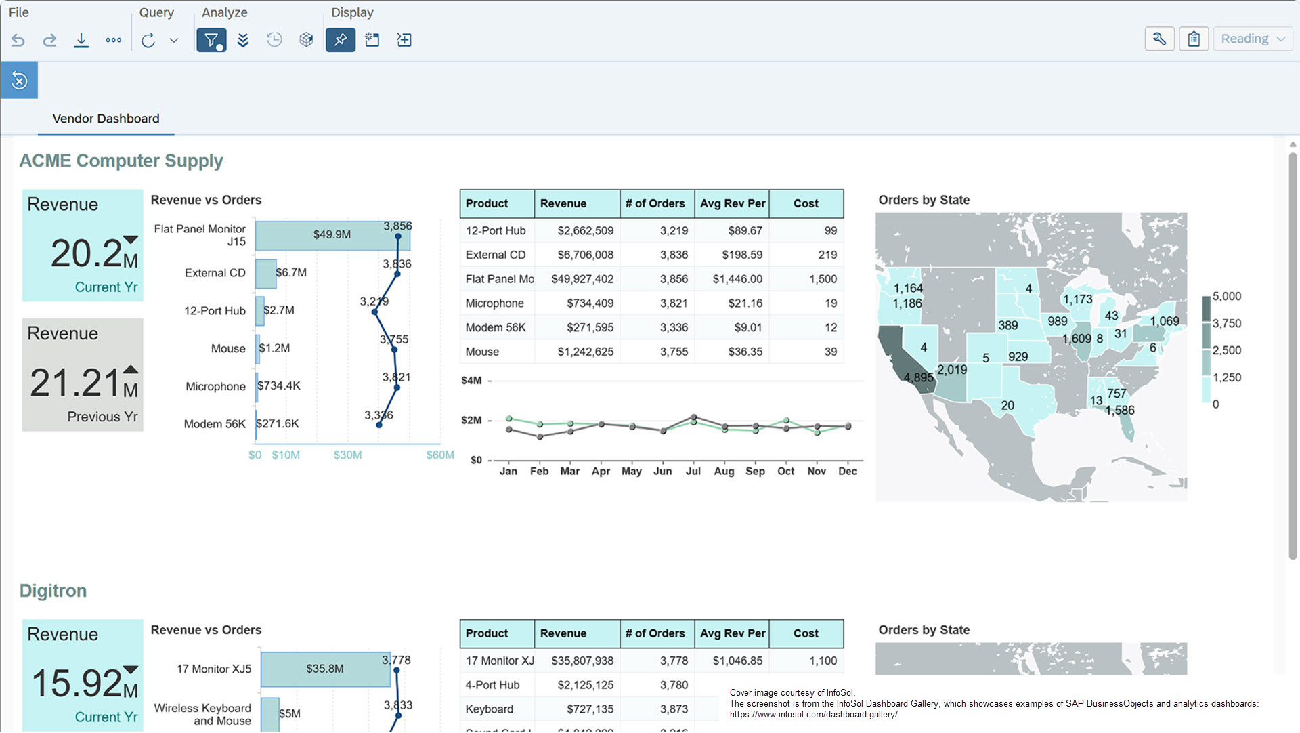Toggle the Pin toolbar icon
This screenshot has height=733, width=1300.
point(341,40)
